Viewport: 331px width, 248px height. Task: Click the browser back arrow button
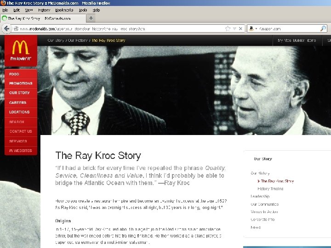(7, 28)
